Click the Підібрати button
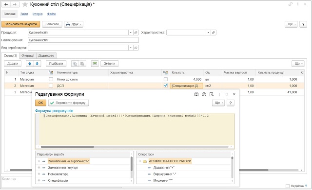This screenshot has width=312, height=190. coord(56,64)
